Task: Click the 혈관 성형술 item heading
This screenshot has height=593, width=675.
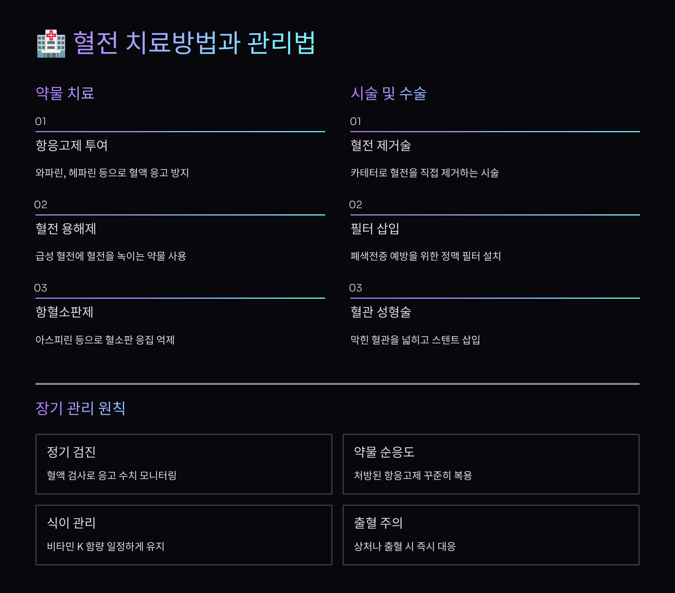Action: click(x=381, y=312)
